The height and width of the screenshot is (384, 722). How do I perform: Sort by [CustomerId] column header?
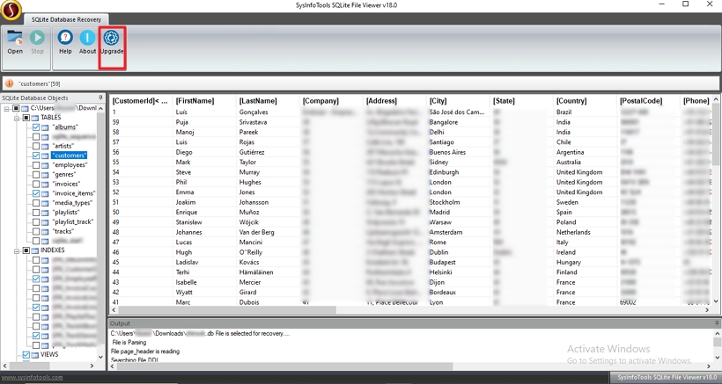pos(141,100)
